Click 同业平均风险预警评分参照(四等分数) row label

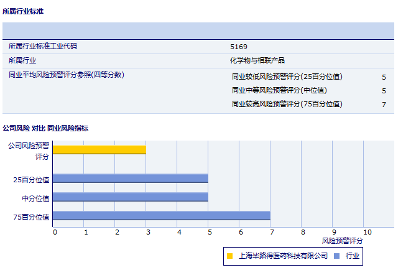pos(67,75)
